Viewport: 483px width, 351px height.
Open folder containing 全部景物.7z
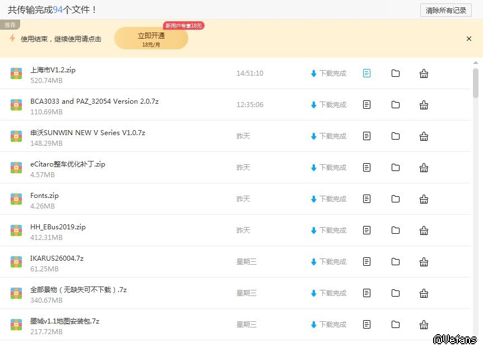click(x=396, y=293)
